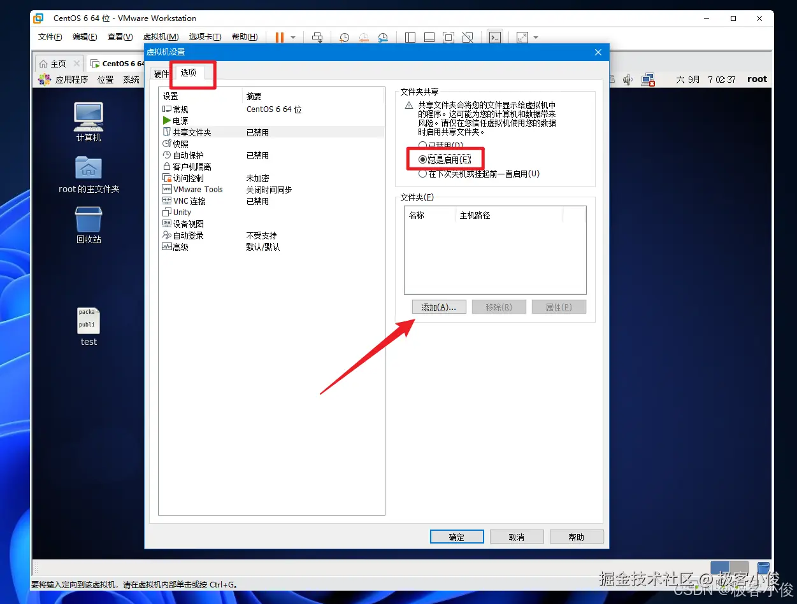Click the volume speaker icon in guest panel
This screenshot has height=604, width=797.
click(628, 80)
